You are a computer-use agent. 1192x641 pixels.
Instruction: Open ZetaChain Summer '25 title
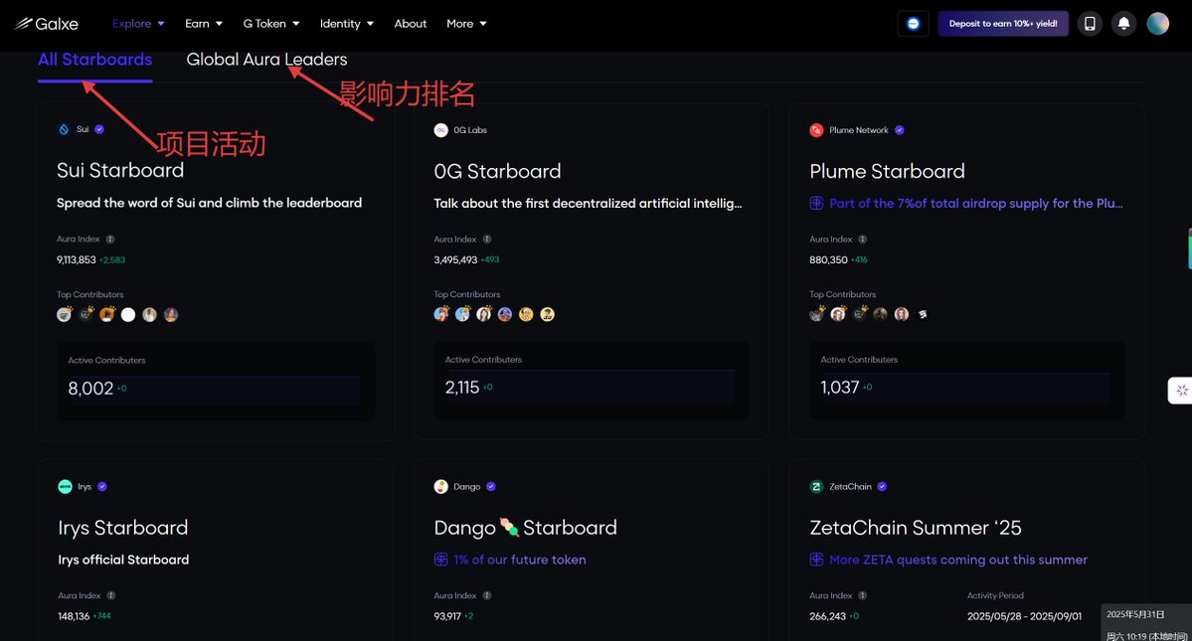916,527
